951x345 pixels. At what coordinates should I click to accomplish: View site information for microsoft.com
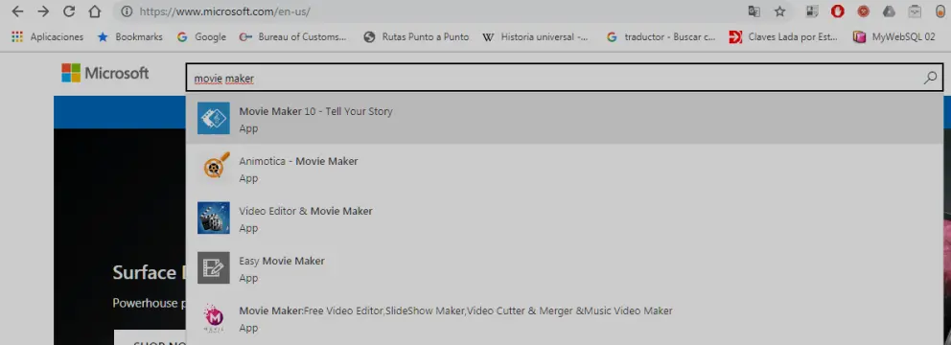pyautogui.click(x=127, y=11)
